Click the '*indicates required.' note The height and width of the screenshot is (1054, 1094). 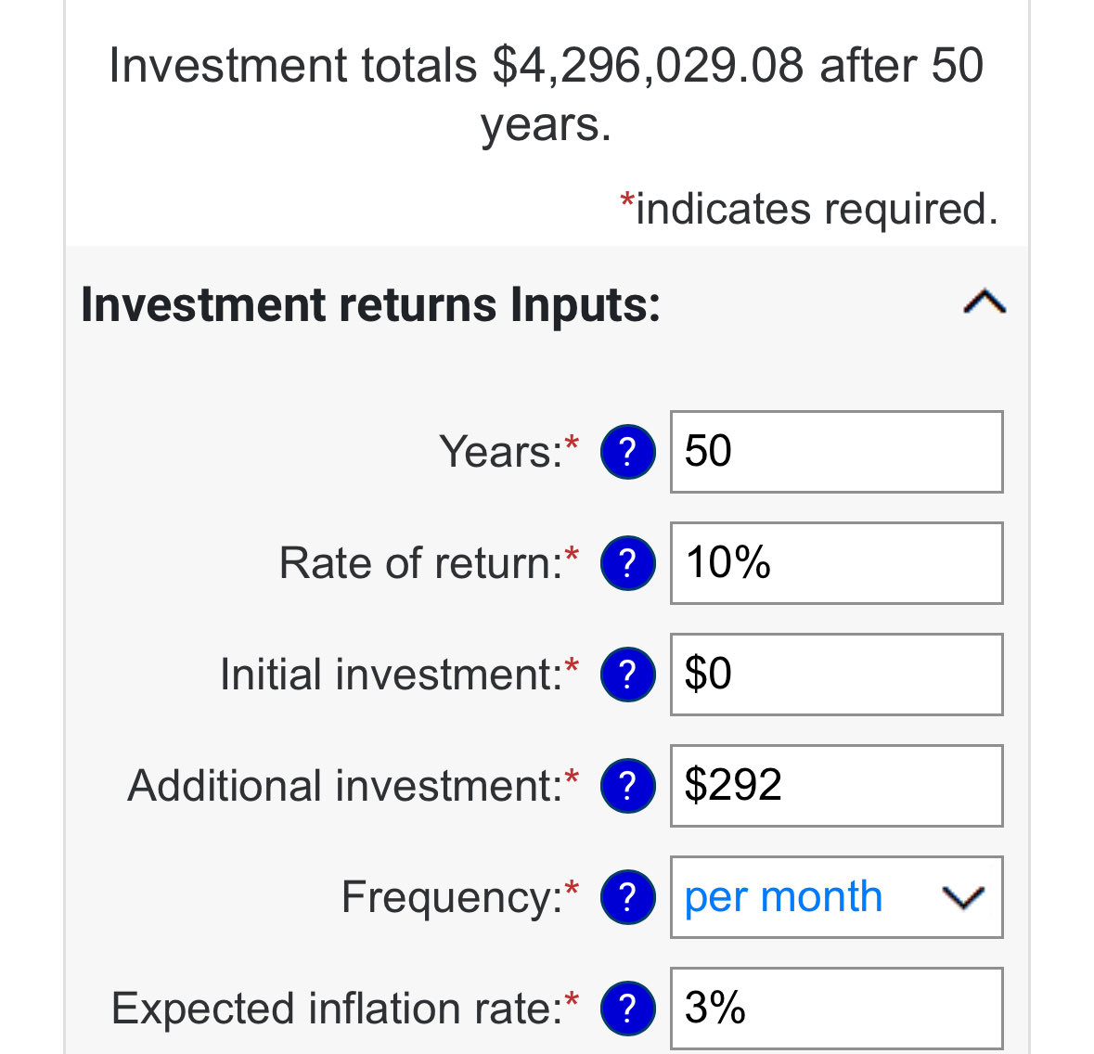point(809,209)
